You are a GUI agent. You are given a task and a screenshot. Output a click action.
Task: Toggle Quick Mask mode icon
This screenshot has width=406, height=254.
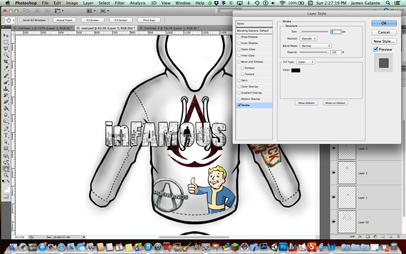(6, 196)
